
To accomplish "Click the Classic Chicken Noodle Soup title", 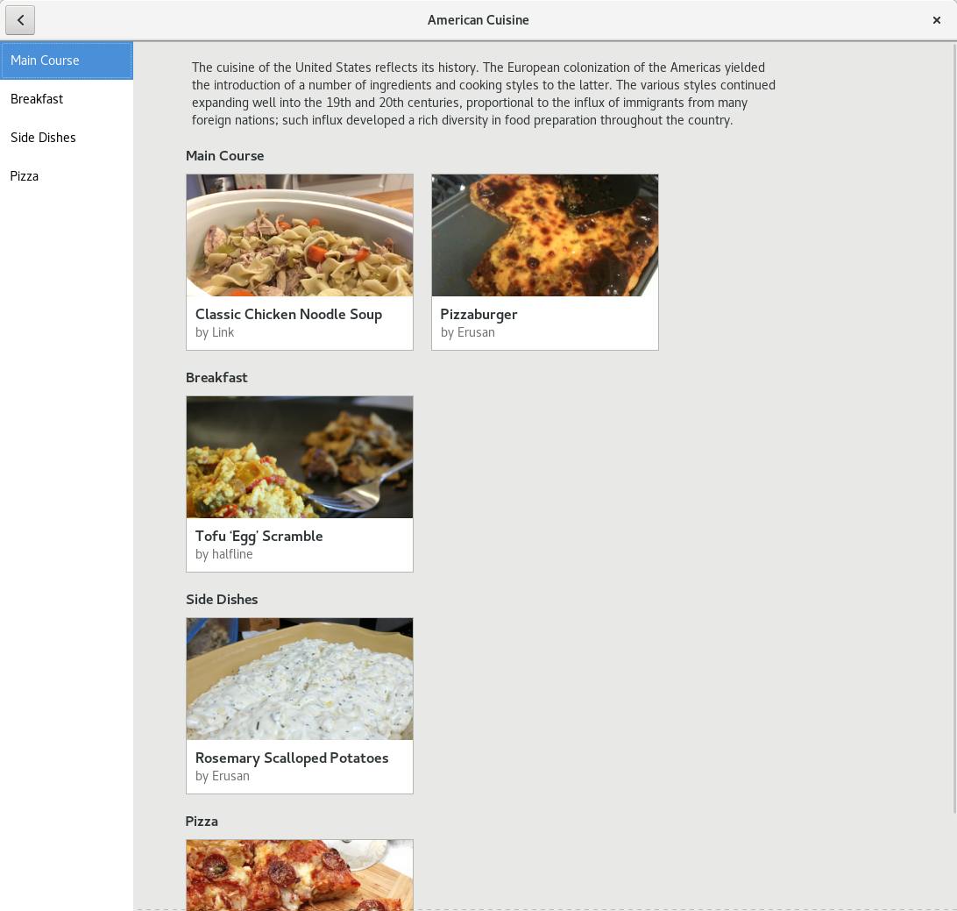I will [288, 314].
